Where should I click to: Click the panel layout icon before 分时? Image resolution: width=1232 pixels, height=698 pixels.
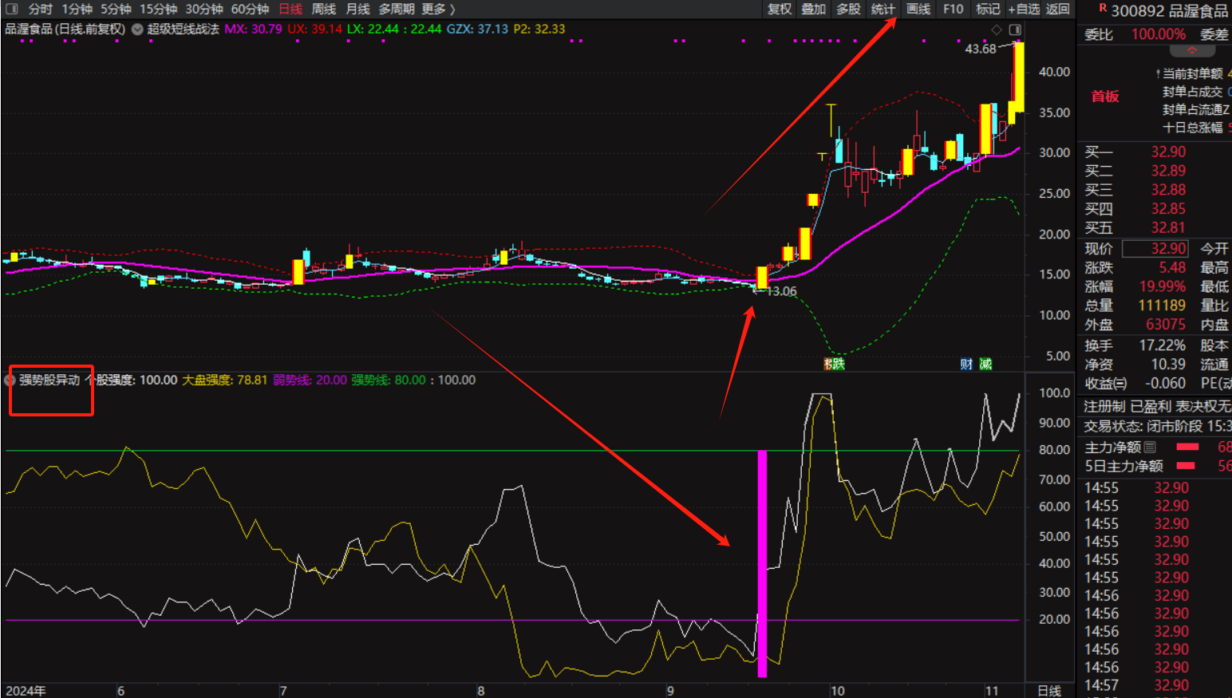pos(12,9)
